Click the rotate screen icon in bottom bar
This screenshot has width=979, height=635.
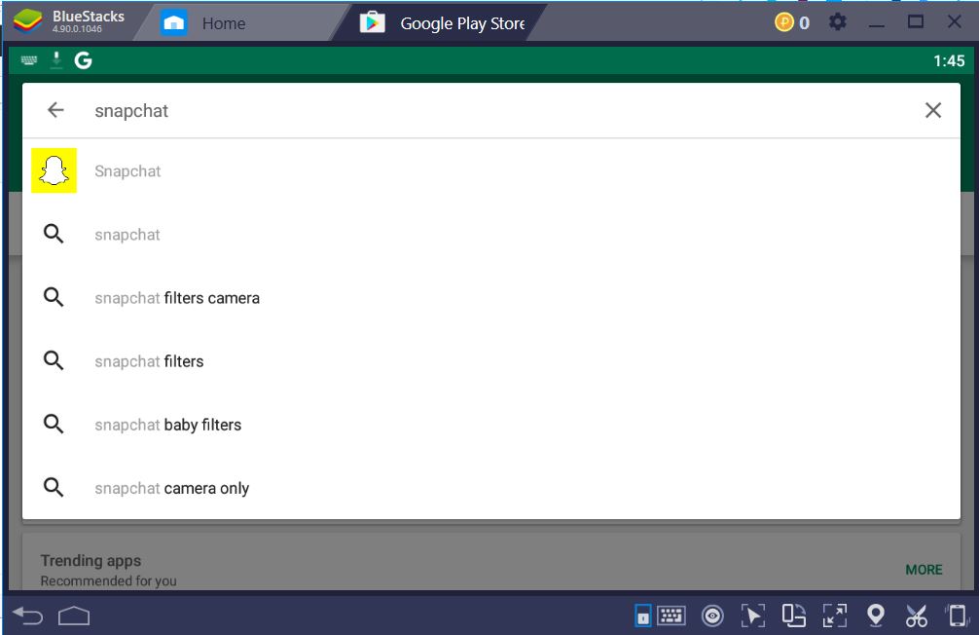tap(793, 616)
